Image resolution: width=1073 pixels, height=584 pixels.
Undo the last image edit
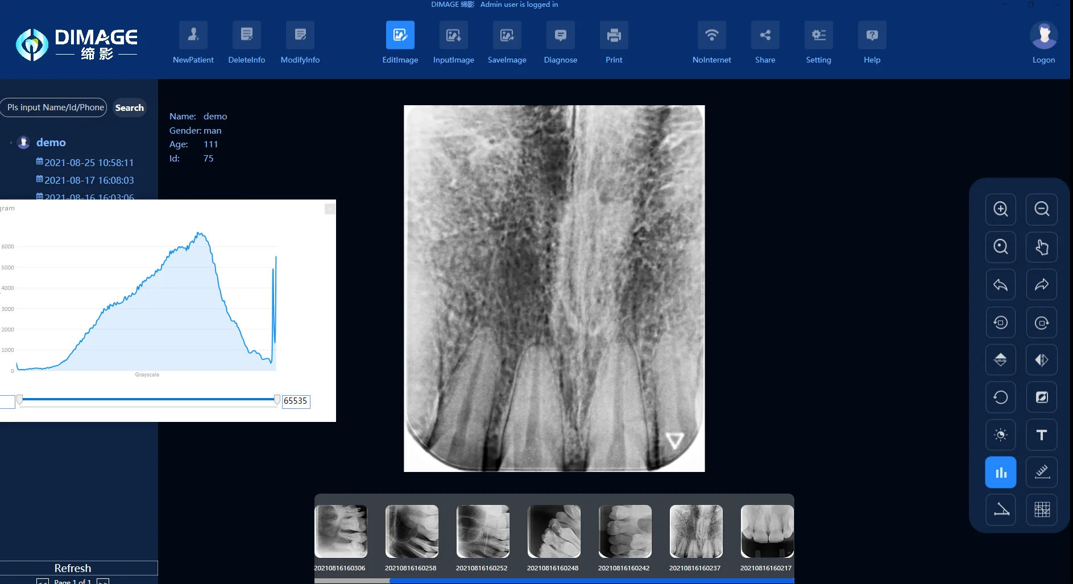1001,284
